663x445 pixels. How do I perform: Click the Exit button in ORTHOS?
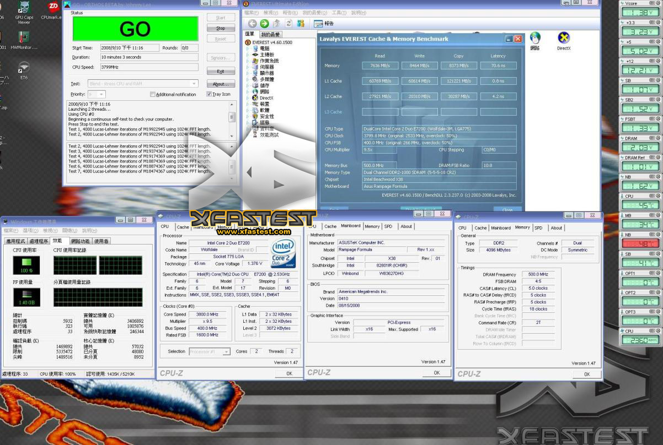point(221,72)
